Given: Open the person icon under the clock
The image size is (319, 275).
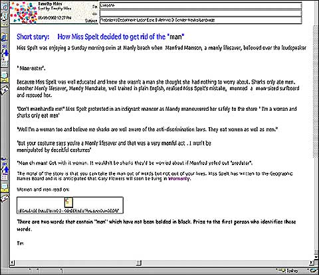Looking at the screenshot, I should point(5,17).
